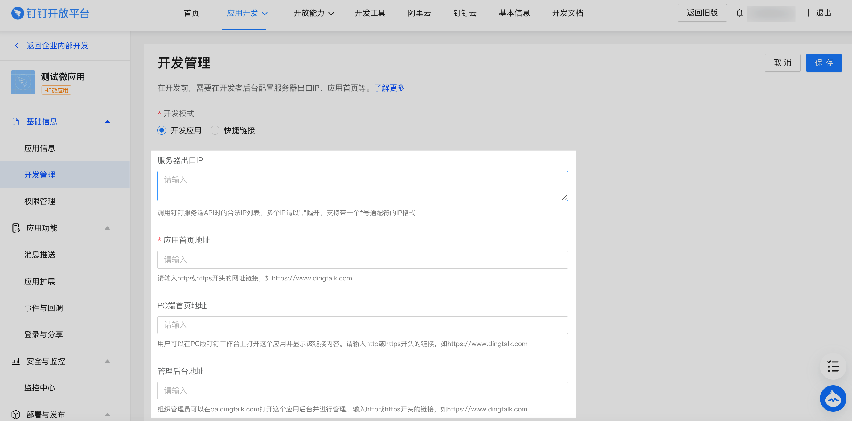Collapse the 安全与监控 section arrow

tap(107, 361)
